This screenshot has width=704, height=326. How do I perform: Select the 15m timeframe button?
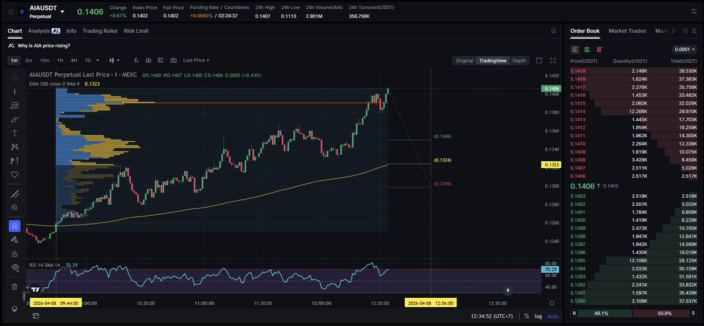44,60
